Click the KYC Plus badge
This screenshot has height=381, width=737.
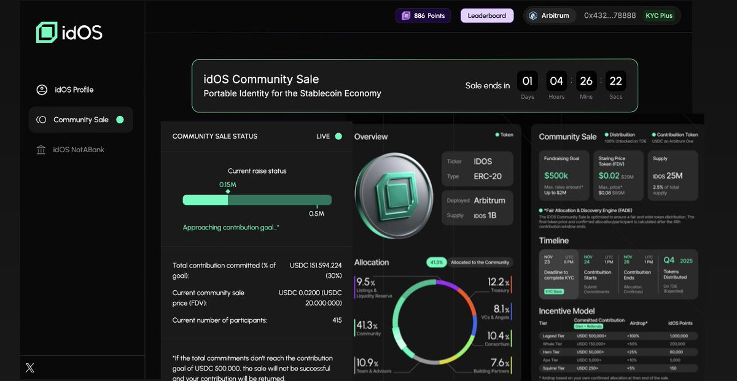click(x=659, y=15)
